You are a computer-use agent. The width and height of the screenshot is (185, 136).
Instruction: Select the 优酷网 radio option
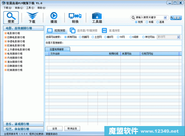tap(80, 37)
